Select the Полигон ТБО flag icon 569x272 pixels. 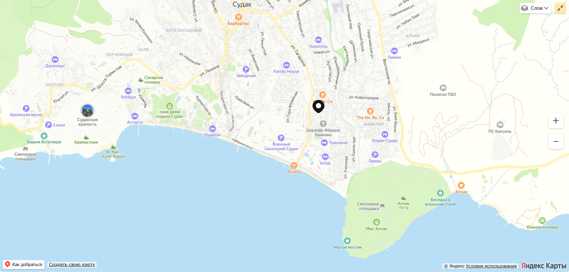coord(443,88)
